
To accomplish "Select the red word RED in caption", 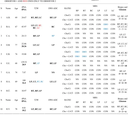I will point(25,1).
